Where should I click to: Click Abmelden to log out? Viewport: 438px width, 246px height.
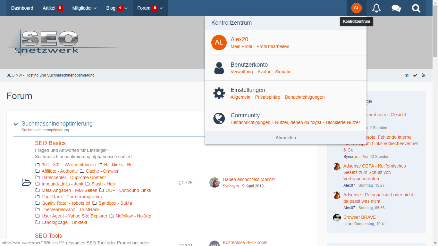[x=285, y=138]
